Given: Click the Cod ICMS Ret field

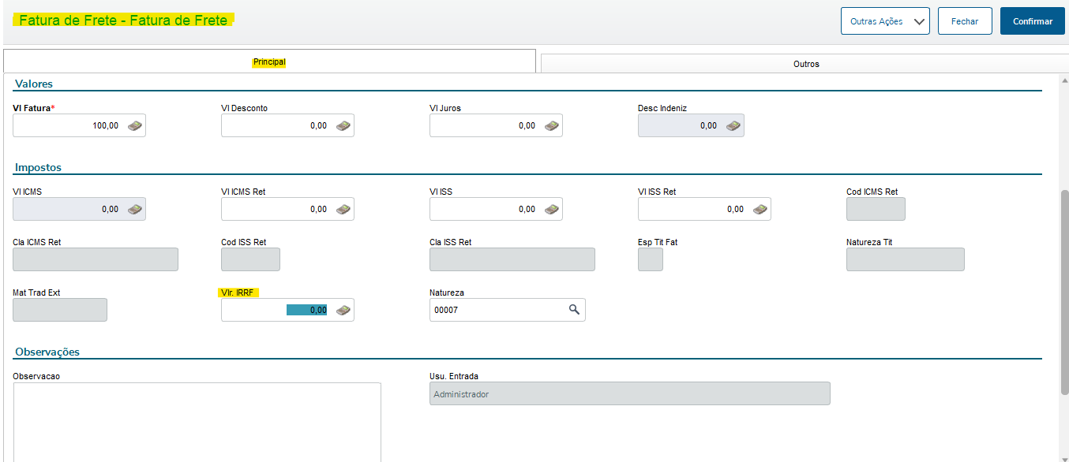Looking at the screenshot, I should [876, 209].
